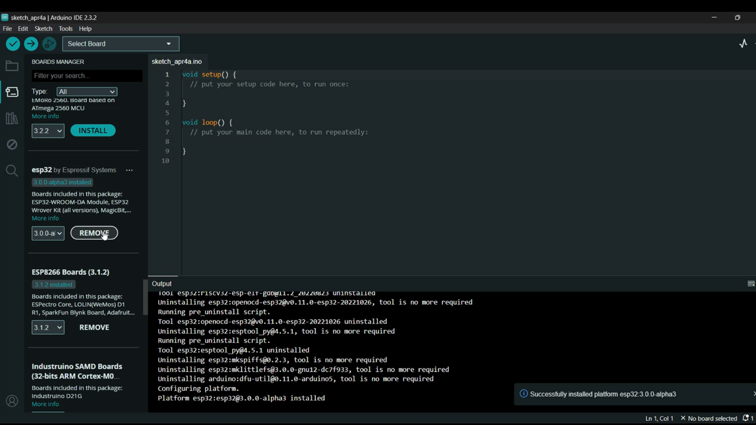Open the esp32 3.0.0-alpha3 version dropdown
This screenshot has width=756, height=425.
tap(48, 233)
